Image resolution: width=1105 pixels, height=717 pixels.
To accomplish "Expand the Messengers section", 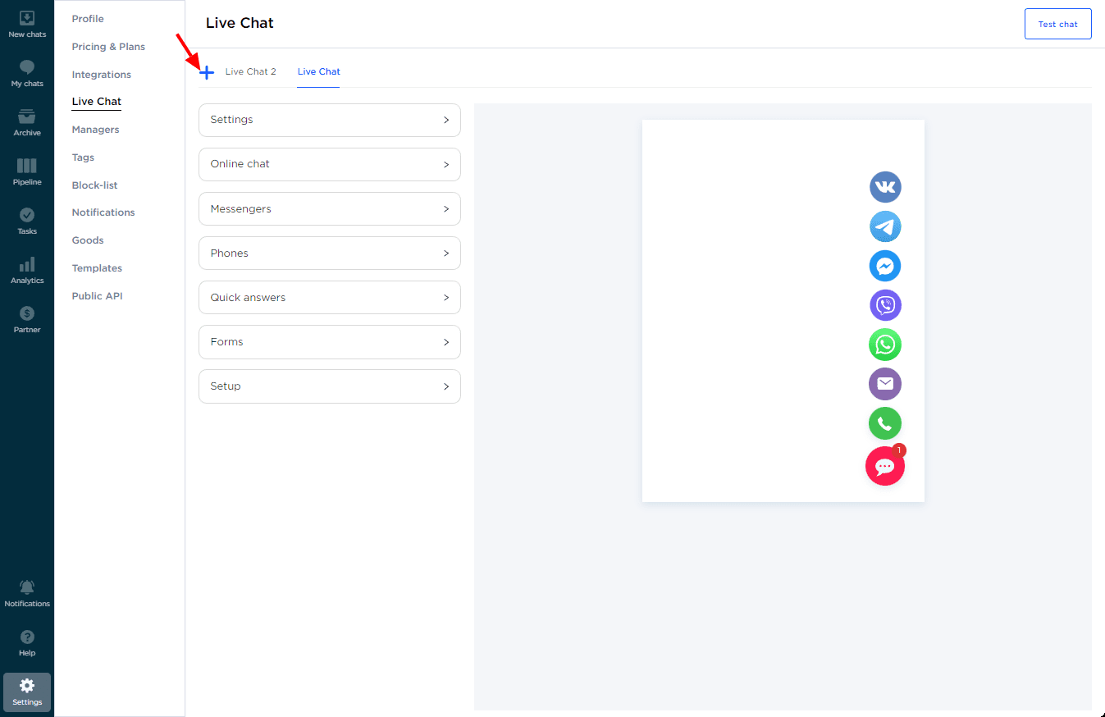I will pos(329,209).
